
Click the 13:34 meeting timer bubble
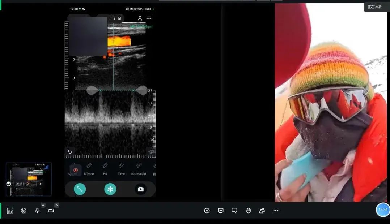coord(383,210)
